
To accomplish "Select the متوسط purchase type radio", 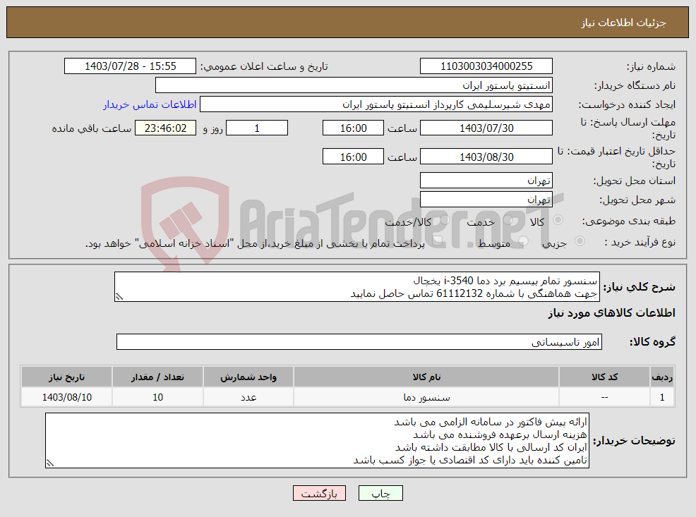I will pos(523,241).
